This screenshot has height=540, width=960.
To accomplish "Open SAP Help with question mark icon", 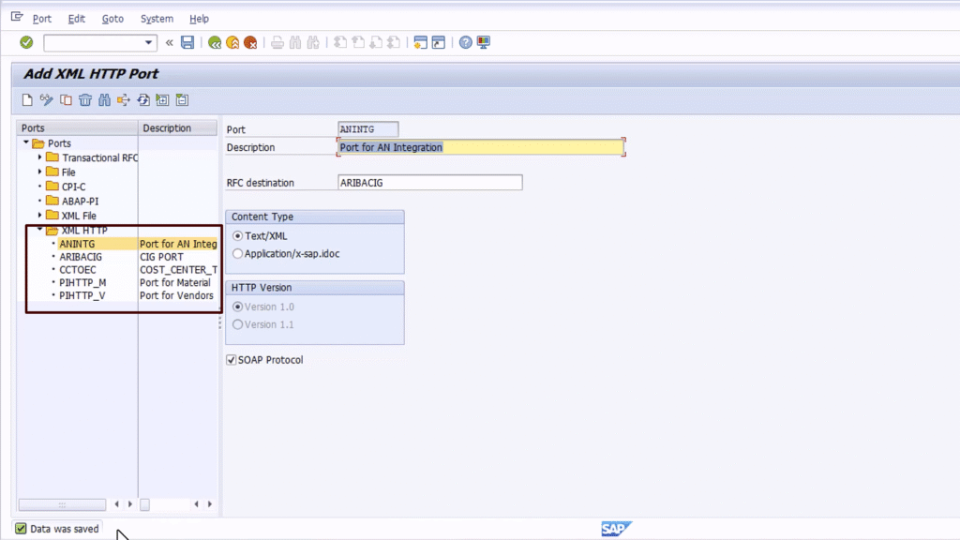I will (466, 42).
